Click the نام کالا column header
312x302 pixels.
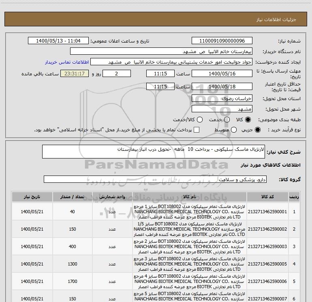[190, 197]
